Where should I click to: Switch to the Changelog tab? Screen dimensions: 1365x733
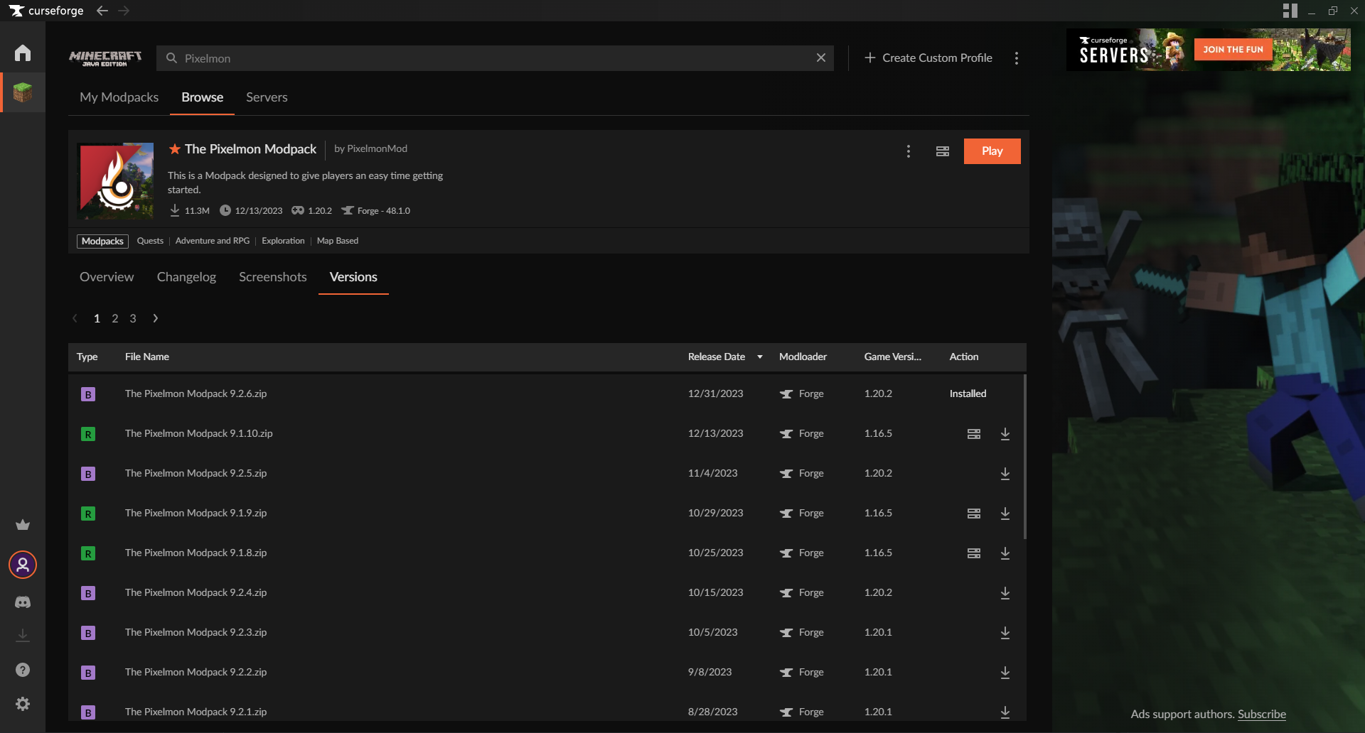click(186, 277)
